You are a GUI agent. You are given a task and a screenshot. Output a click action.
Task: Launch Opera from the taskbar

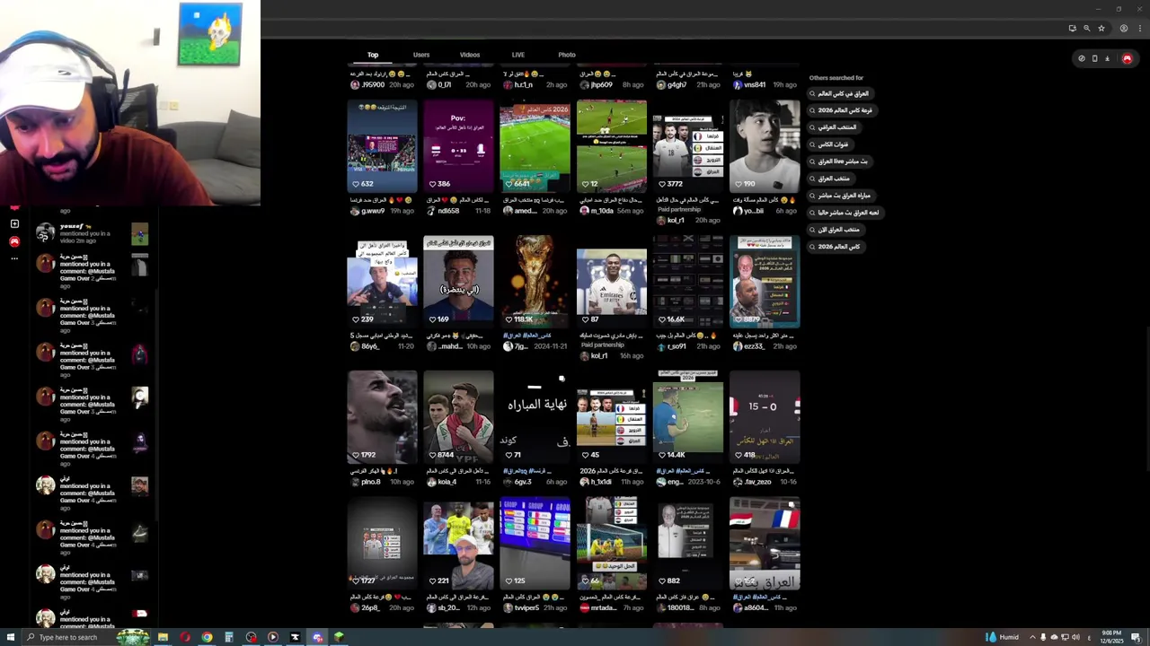(185, 637)
